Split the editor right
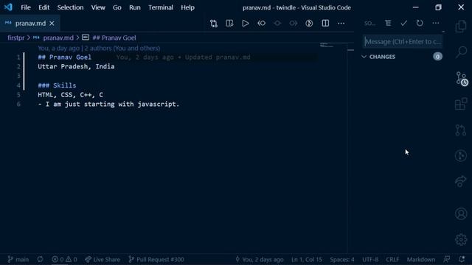The width and height of the screenshot is (472, 265). [325, 24]
